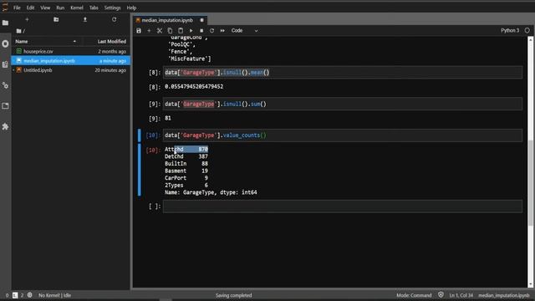Copy the selected cell
This screenshot has height=301, width=535.
(170, 31)
